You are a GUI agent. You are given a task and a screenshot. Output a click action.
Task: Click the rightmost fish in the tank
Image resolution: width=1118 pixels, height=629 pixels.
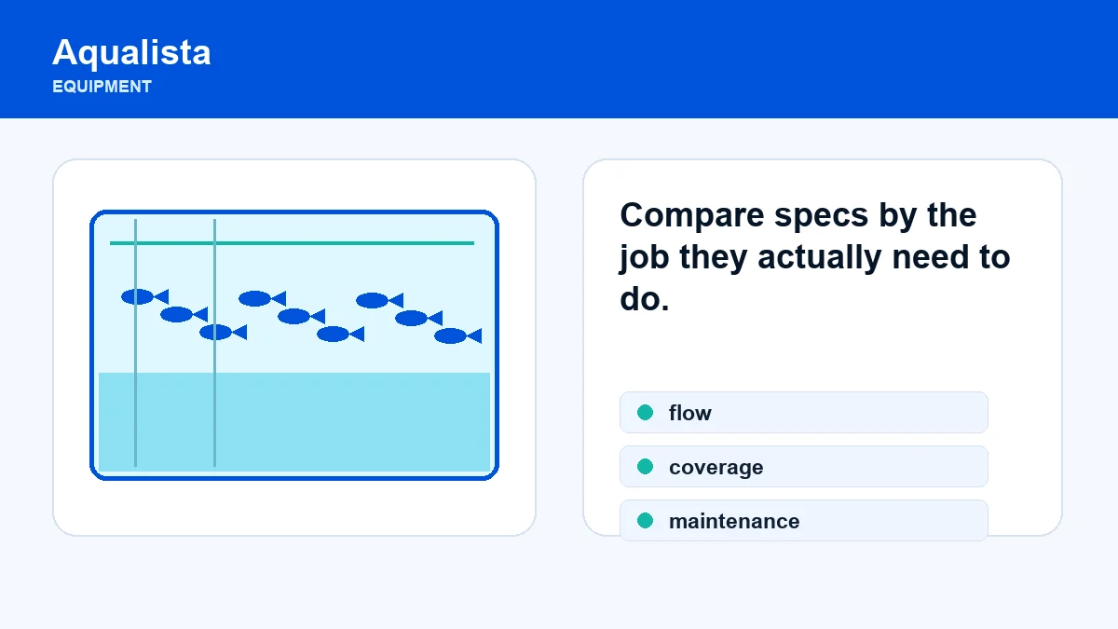(x=457, y=335)
